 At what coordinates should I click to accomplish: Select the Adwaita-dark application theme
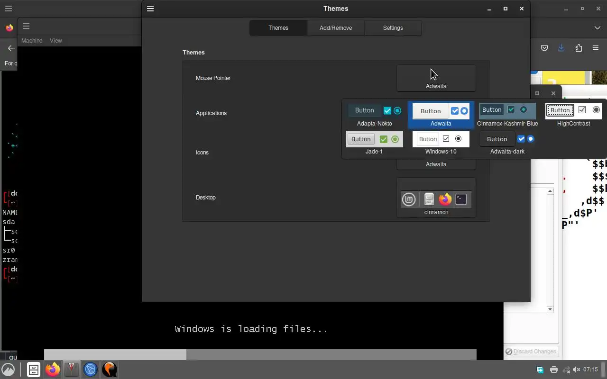pos(507,144)
